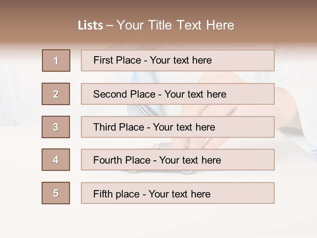Click the number 5 box
Image resolution: width=317 pixels, height=238 pixels.
(x=56, y=193)
